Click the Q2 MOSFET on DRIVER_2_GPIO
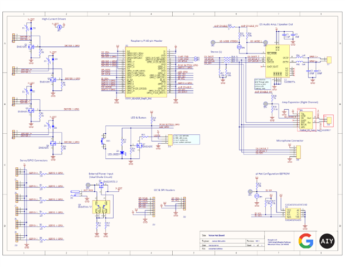The image size is (345, 267). pos(32,110)
